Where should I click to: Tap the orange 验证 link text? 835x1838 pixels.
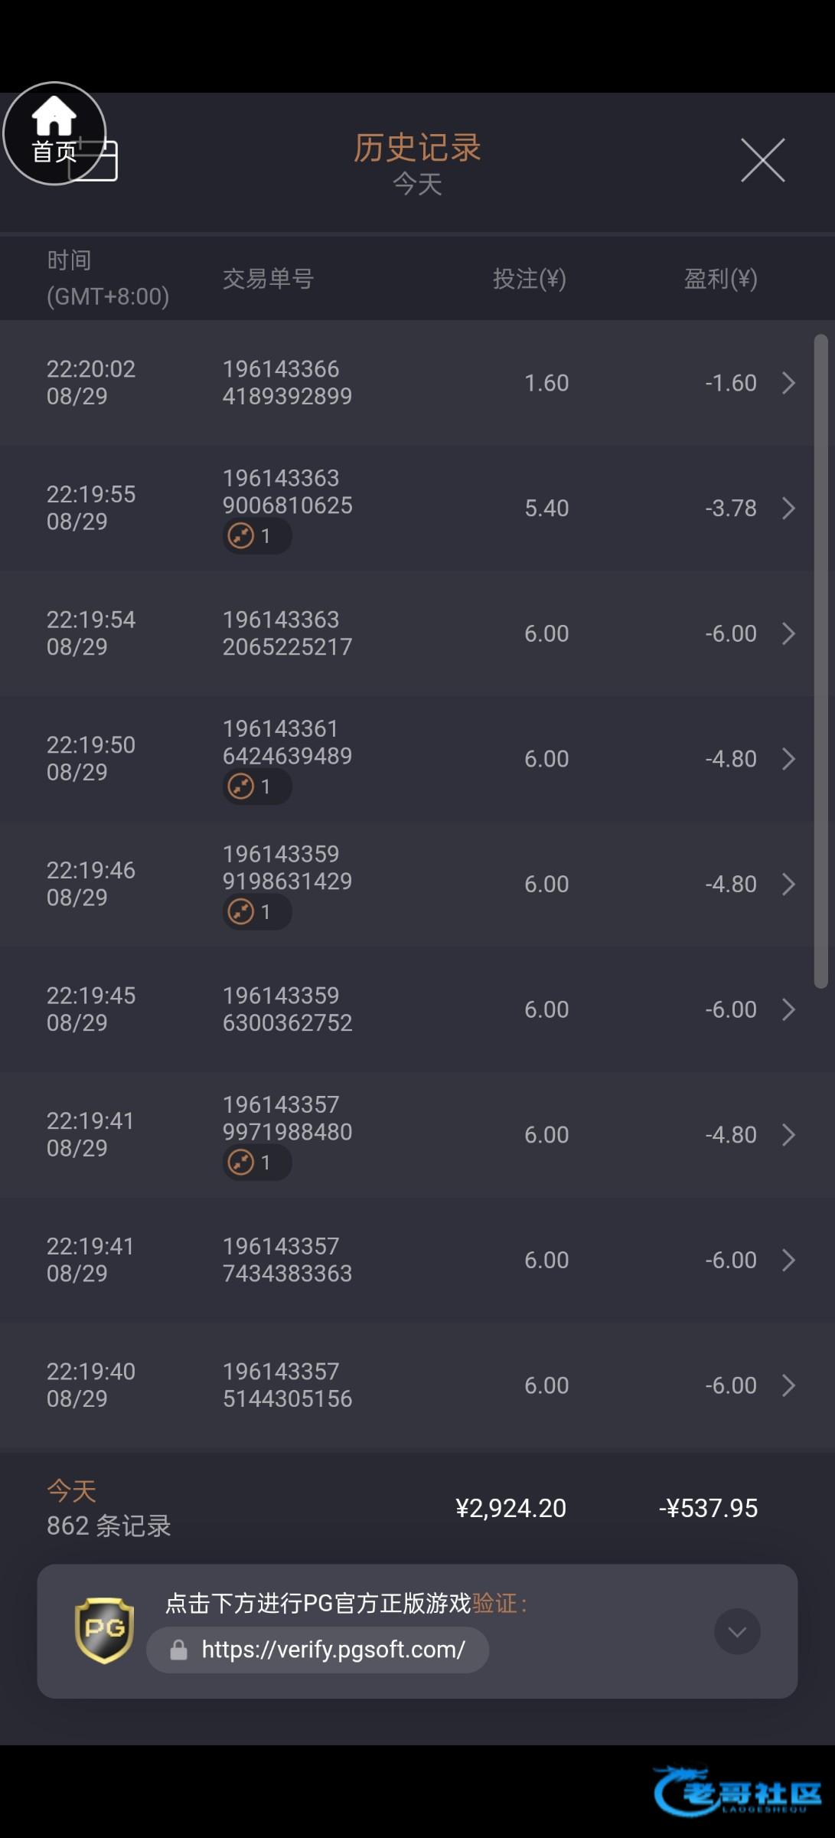495,1603
